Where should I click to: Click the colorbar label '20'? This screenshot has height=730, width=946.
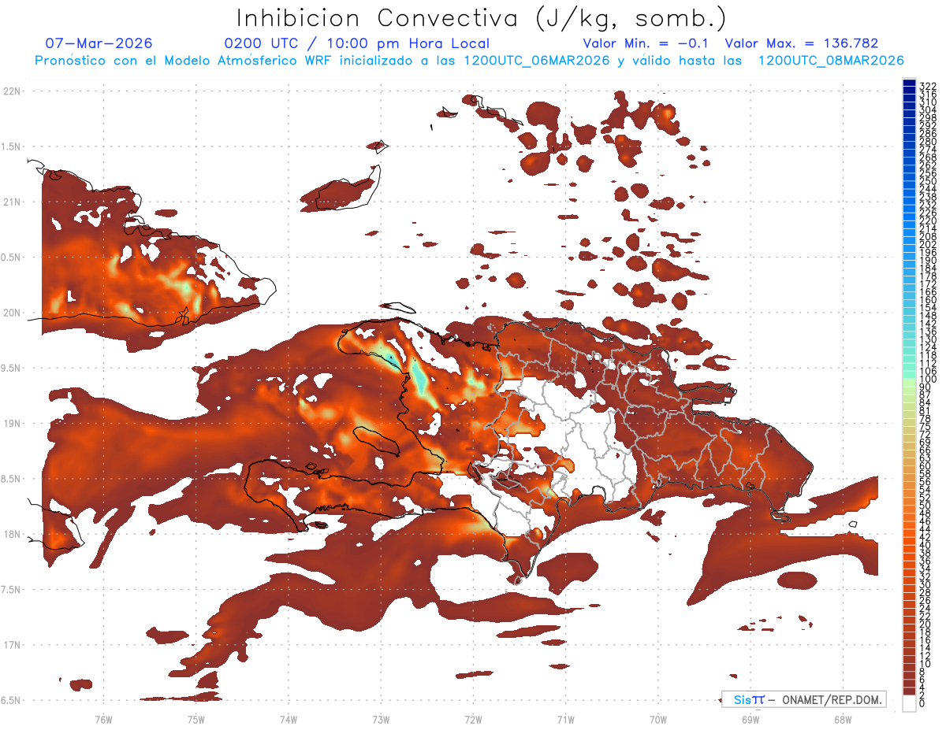925,624
